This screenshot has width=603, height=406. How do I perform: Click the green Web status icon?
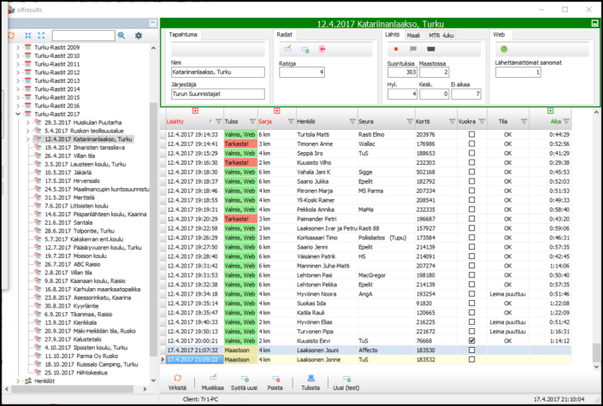point(504,50)
